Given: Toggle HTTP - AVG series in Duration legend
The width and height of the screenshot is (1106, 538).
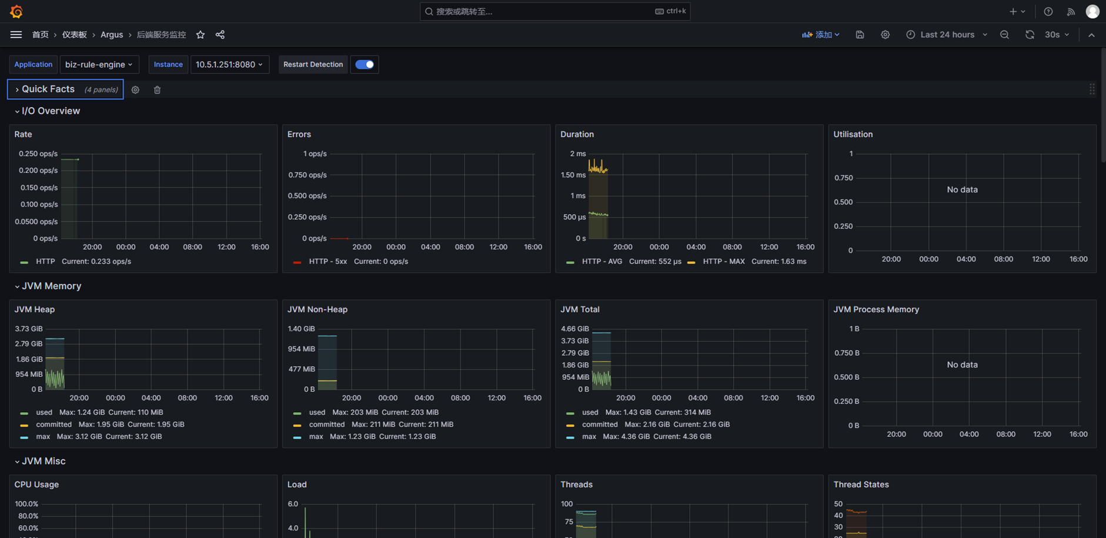Looking at the screenshot, I should tap(602, 262).
